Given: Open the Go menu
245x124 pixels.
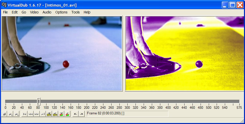Looking at the screenshot, I should pyautogui.click(x=24, y=12).
